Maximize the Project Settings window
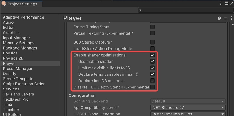Screen dimensions: 234x116 pos(226,4)
